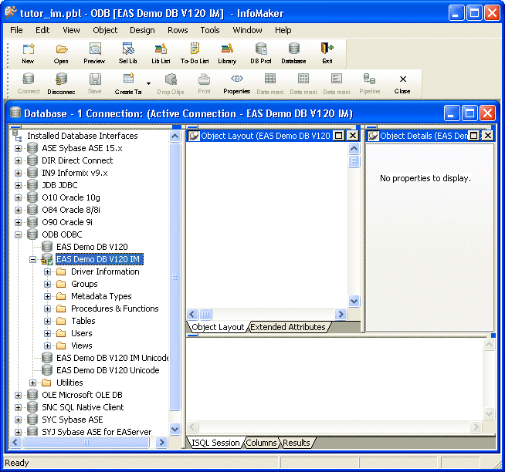Close the Object Layout pane
Viewport: 505px width, 472px height.
tap(353, 136)
